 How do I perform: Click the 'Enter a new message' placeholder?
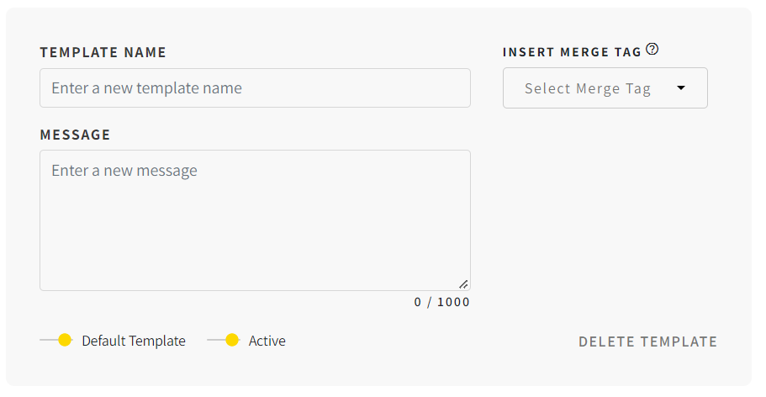(x=124, y=170)
